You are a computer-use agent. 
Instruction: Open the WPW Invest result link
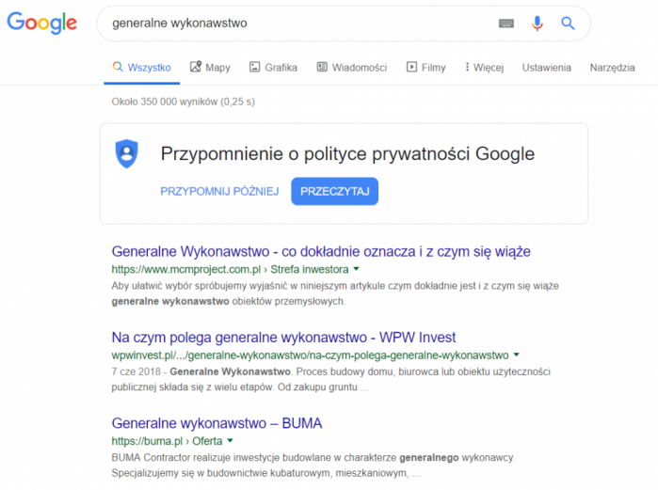pos(283,338)
